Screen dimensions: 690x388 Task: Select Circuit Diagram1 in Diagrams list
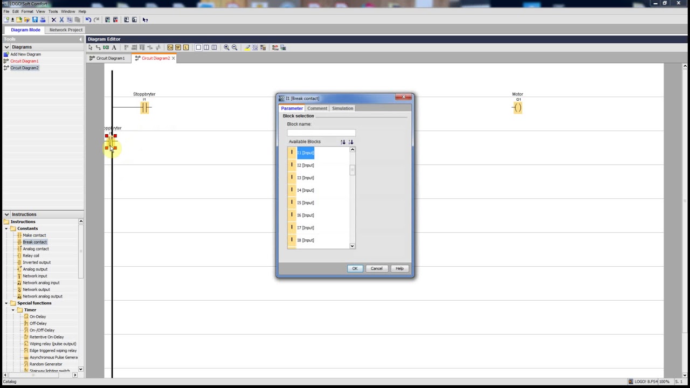pos(24,61)
